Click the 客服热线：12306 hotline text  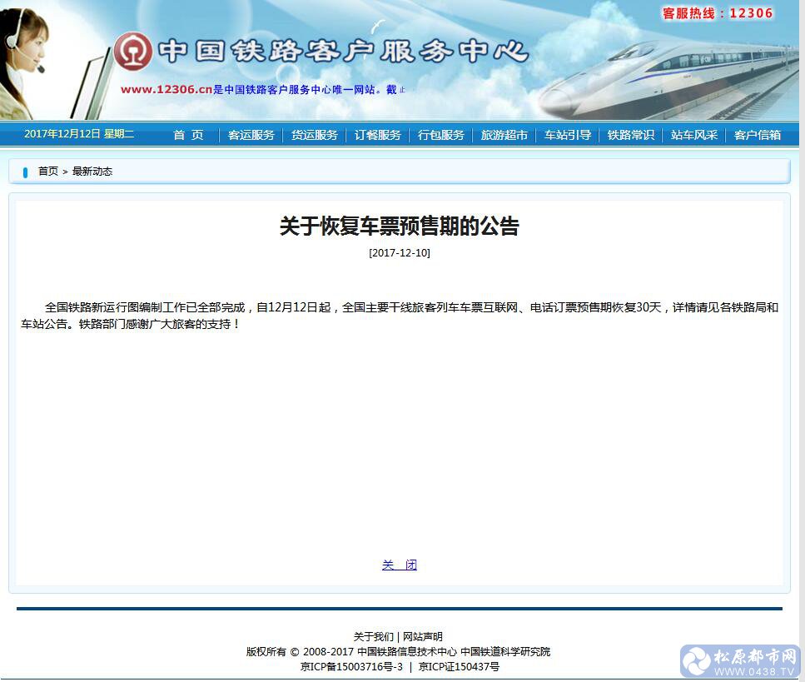(x=718, y=13)
